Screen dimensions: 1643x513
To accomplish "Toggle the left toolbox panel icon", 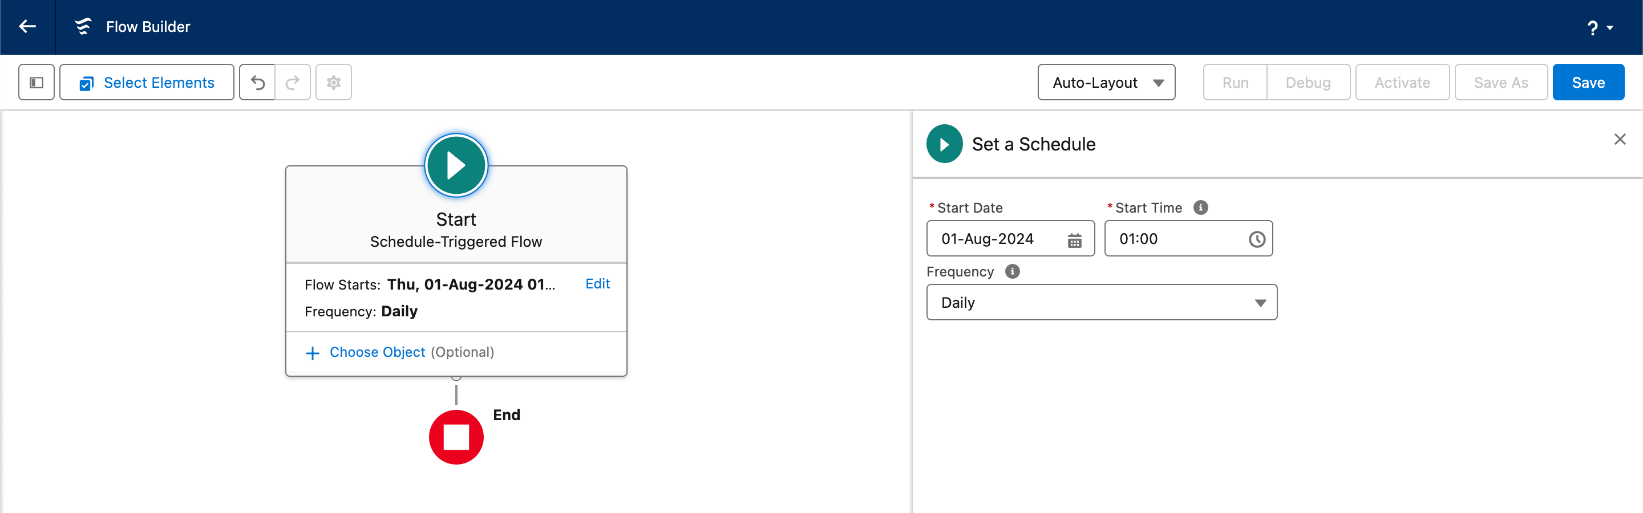I will point(37,83).
